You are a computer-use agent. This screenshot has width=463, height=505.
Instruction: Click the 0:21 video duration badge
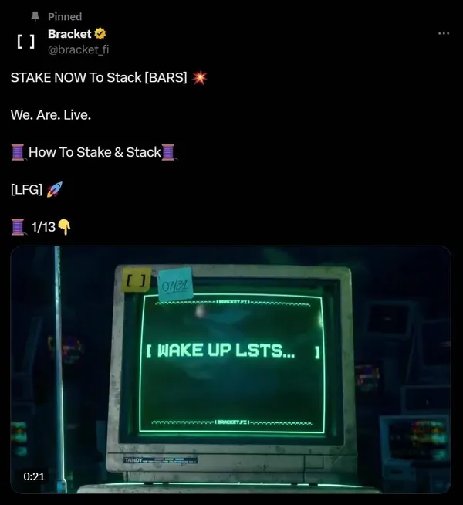[x=34, y=476]
